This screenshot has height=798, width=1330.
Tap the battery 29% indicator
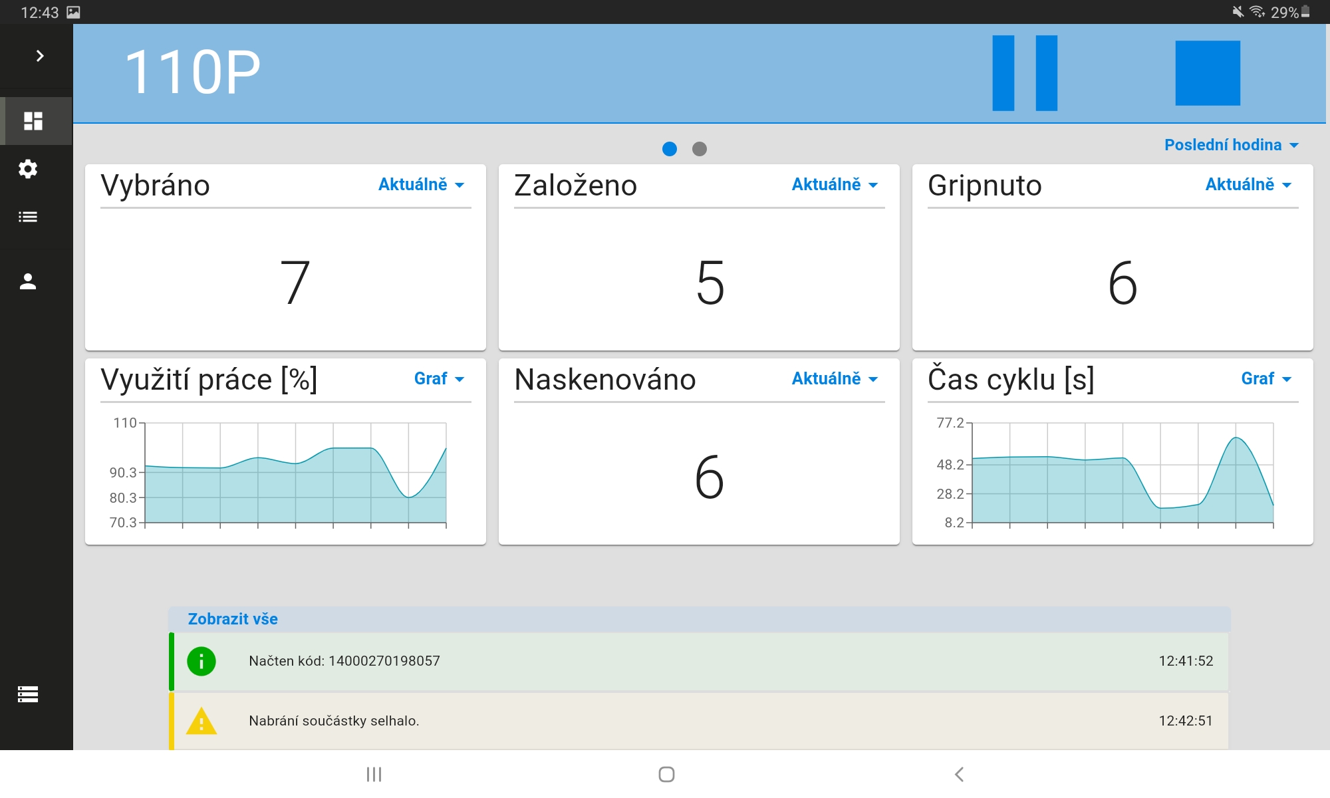pyautogui.click(x=1290, y=12)
